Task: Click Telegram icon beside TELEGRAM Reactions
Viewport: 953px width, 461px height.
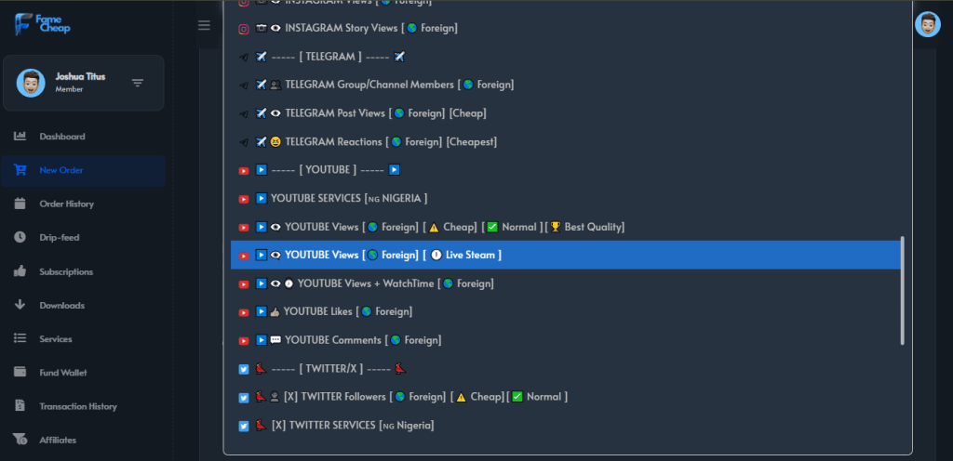Action: click(x=244, y=142)
